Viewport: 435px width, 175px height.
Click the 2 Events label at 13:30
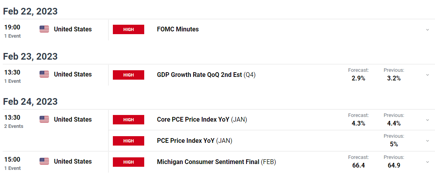14,126
